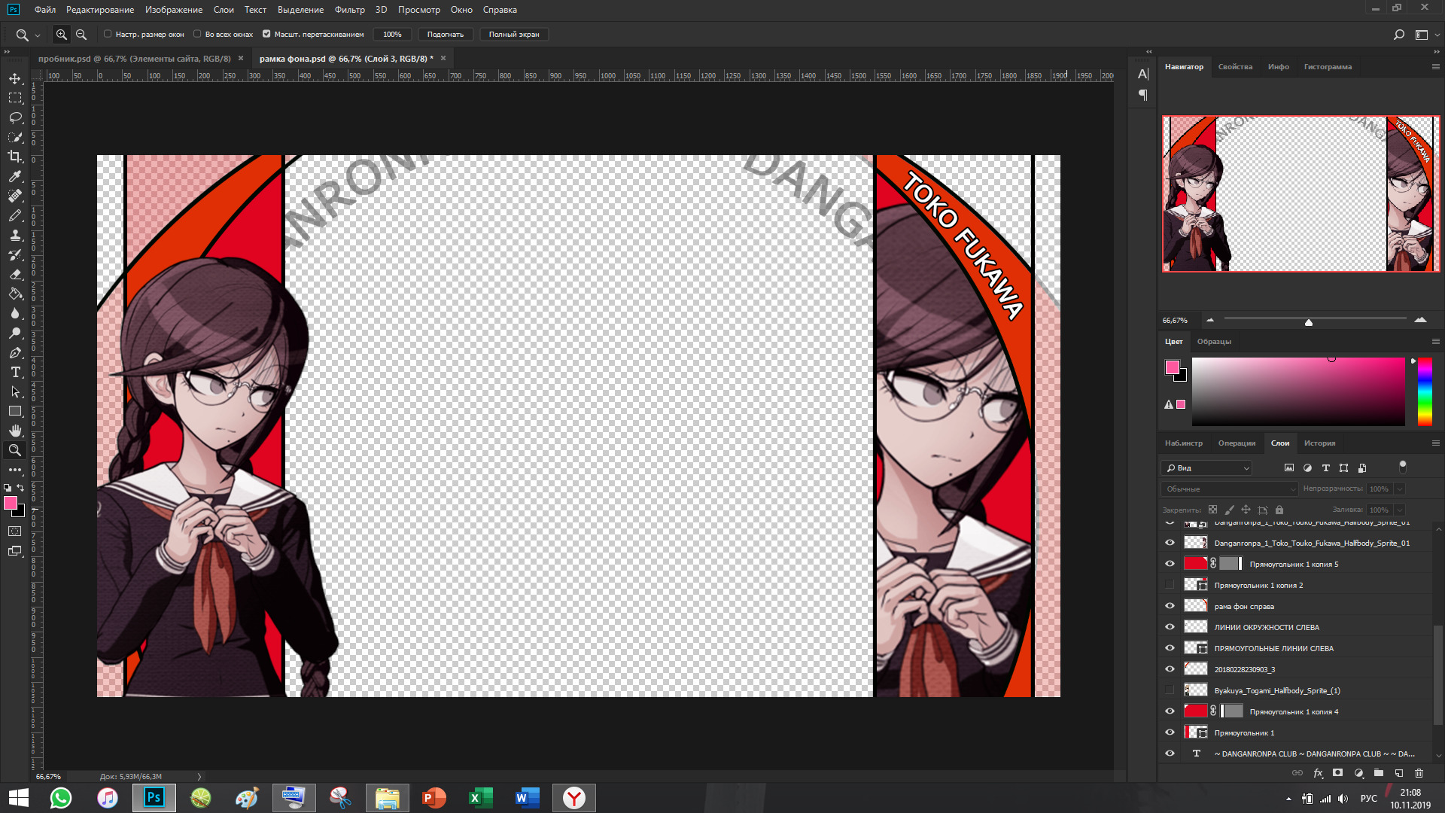The height and width of the screenshot is (813, 1445).
Task: Click the zoom out magnifier in options bar
Action: pos(81,35)
